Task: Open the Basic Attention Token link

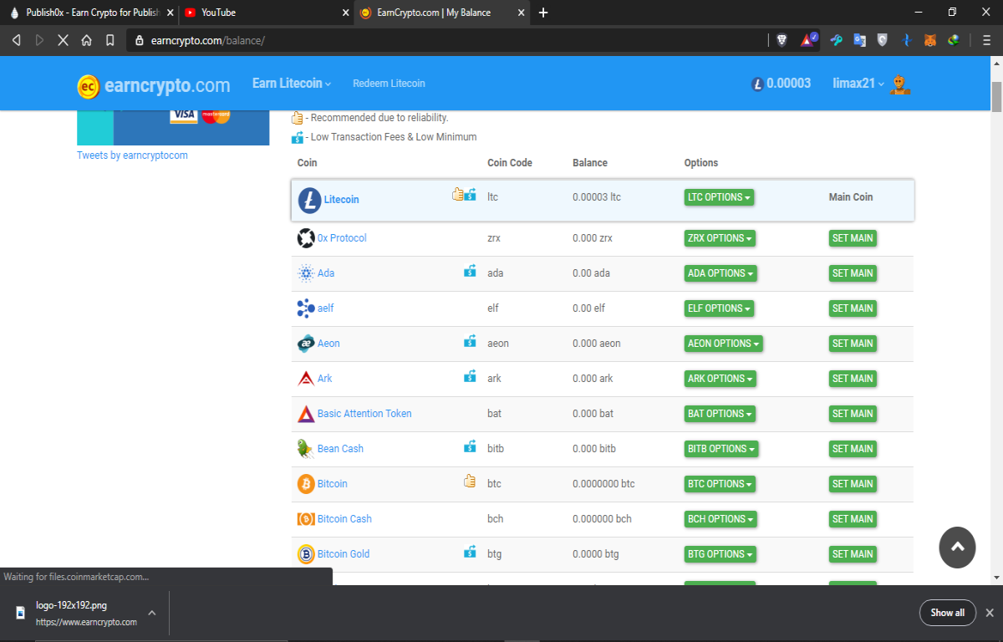Action: click(x=364, y=414)
